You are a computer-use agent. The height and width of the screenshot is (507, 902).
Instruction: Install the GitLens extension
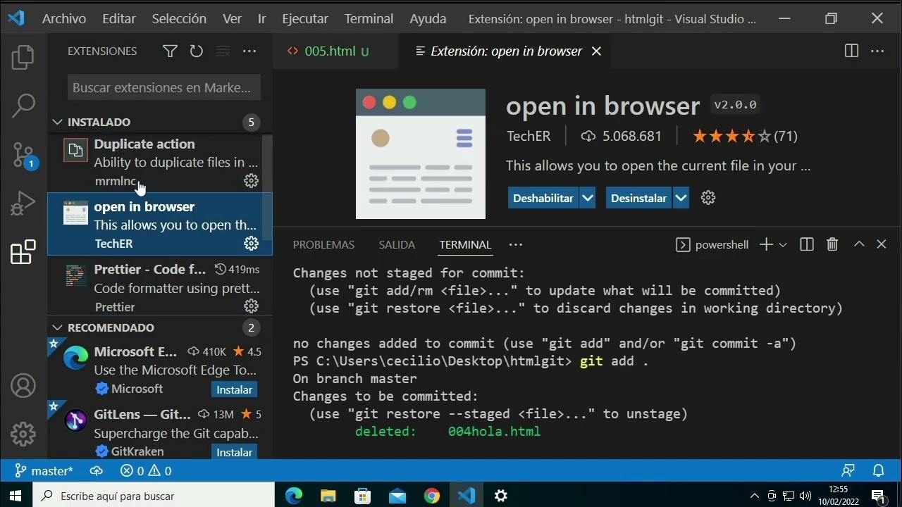click(x=234, y=452)
